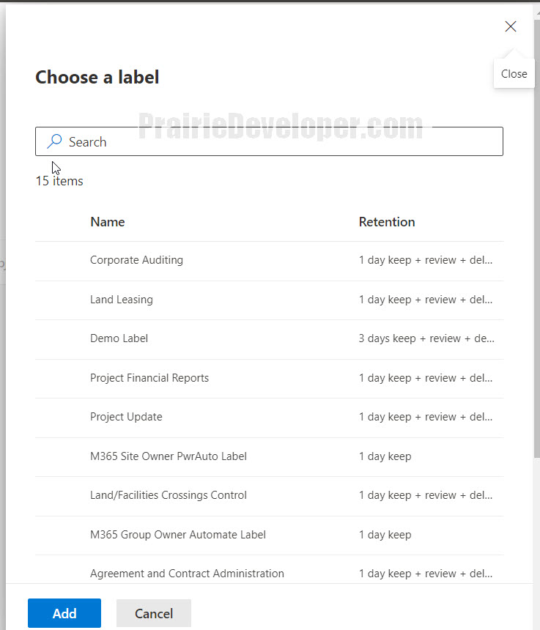The width and height of the screenshot is (540, 630).
Task: Focus the Search input field
Action: 269,141
